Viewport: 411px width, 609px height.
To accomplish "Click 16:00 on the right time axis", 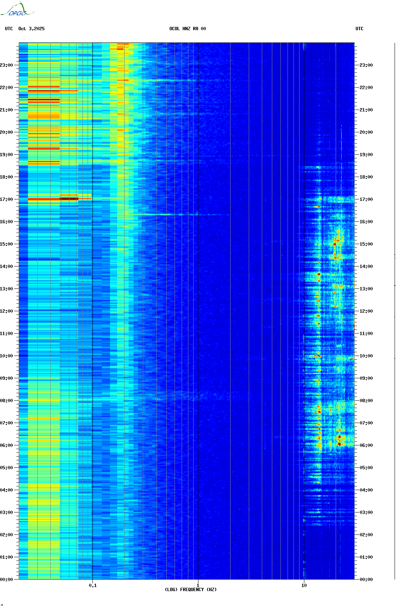I will point(366,222).
